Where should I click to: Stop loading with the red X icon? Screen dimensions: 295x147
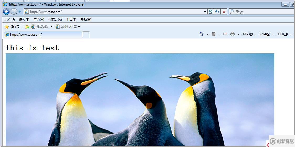pos(224,12)
